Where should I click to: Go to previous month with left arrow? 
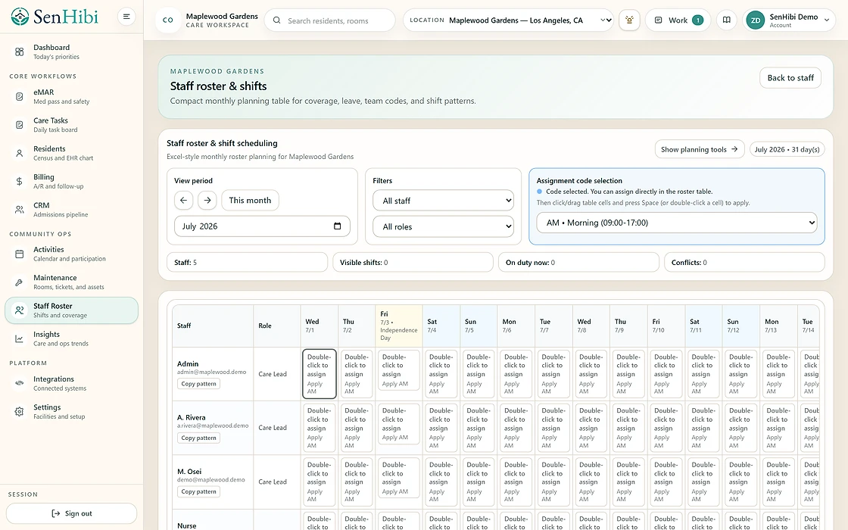point(183,200)
